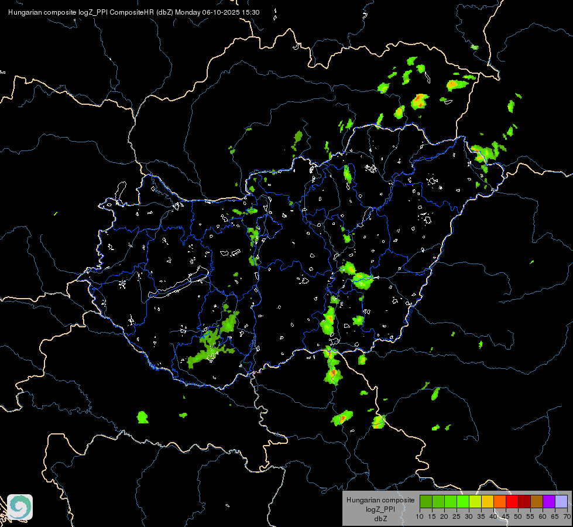Screen dimensions: 573x527
Task: Click the 30-35 dBZ yellow-green swatch
Action: (475, 502)
